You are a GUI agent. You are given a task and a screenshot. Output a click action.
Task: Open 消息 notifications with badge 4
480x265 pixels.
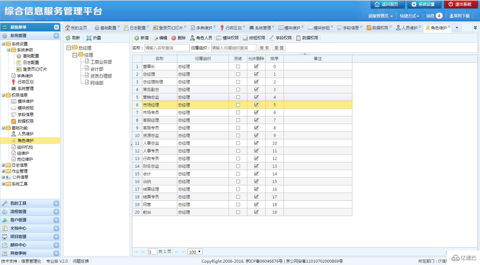click(x=434, y=16)
